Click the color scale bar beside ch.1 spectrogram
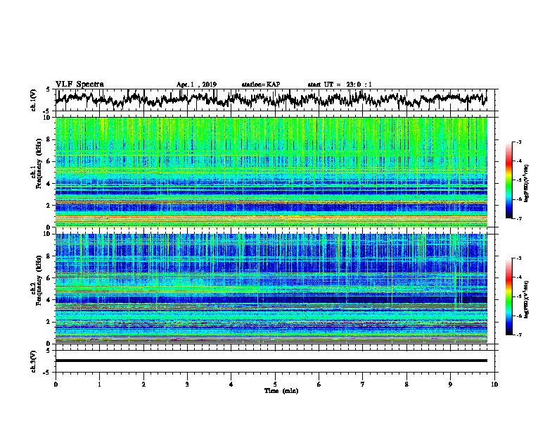The image size is (557, 431). click(x=509, y=180)
